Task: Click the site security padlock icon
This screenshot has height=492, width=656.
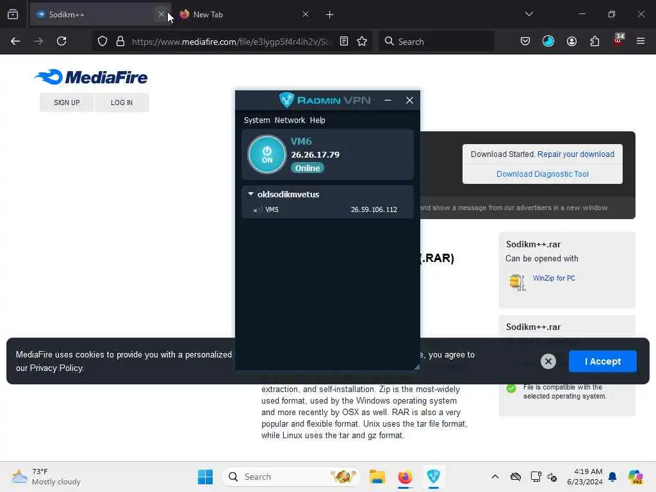Action: 120,42
